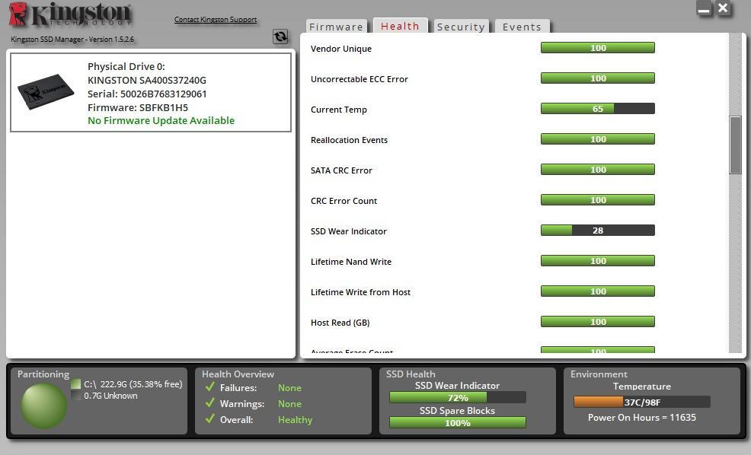Click the Serial: 50026B7683129061 text

point(147,94)
